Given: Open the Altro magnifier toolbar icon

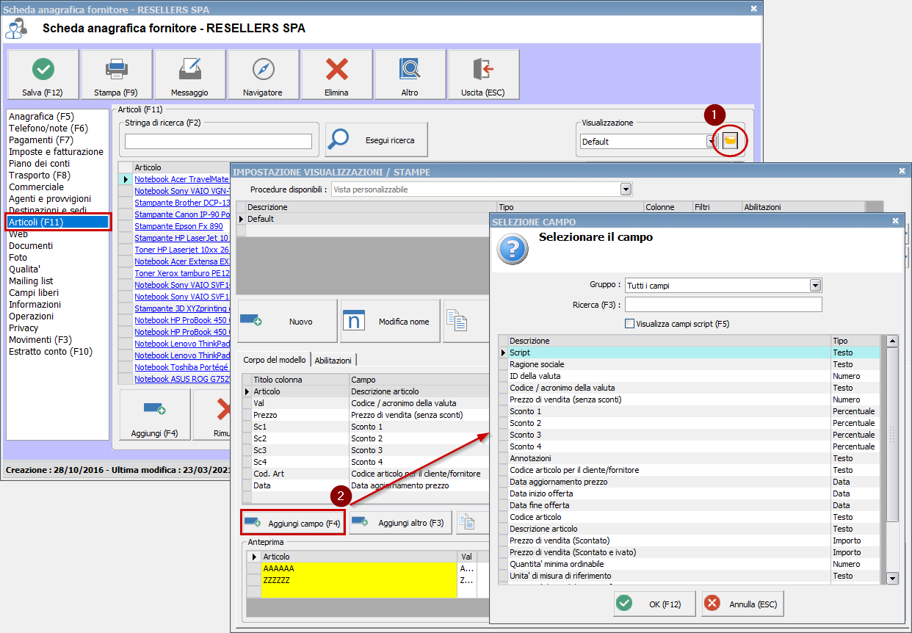Looking at the screenshot, I should (x=410, y=70).
